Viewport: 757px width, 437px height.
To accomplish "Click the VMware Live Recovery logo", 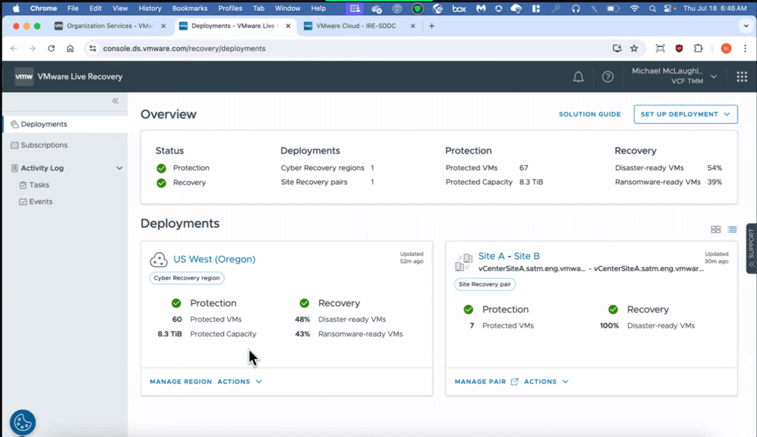I will (68, 76).
